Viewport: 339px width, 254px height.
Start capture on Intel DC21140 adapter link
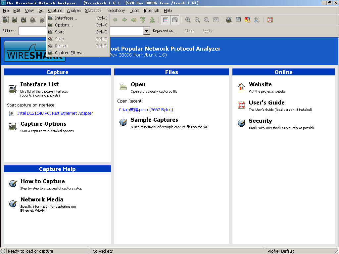(x=55, y=113)
